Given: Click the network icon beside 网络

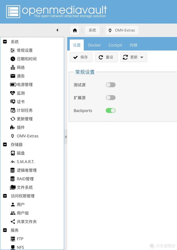Looking at the screenshot, I should click(13, 68).
